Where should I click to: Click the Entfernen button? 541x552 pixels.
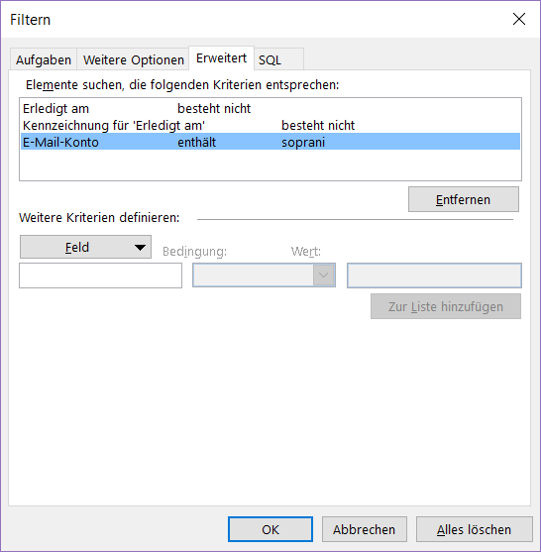[x=463, y=199]
